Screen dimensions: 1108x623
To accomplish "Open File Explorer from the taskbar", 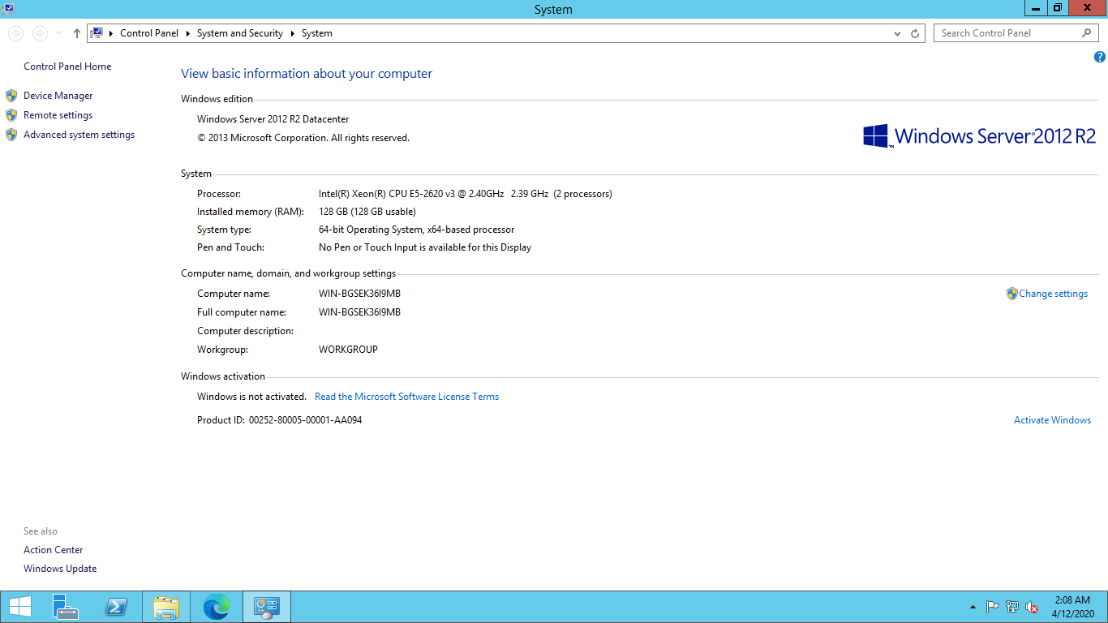I will (x=166, y=607).
